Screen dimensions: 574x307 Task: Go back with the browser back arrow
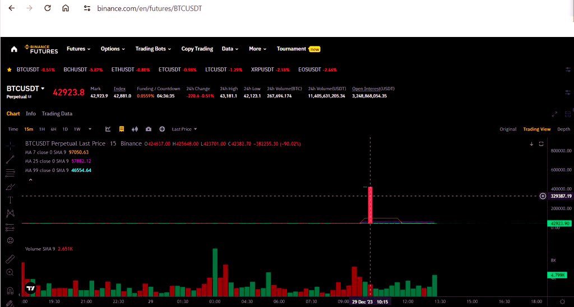[x=12, y=8]
